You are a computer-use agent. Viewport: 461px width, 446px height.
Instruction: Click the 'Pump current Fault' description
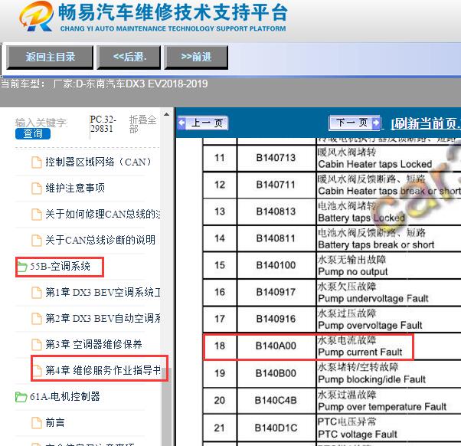pyautogui.click(x=360, y=352)
